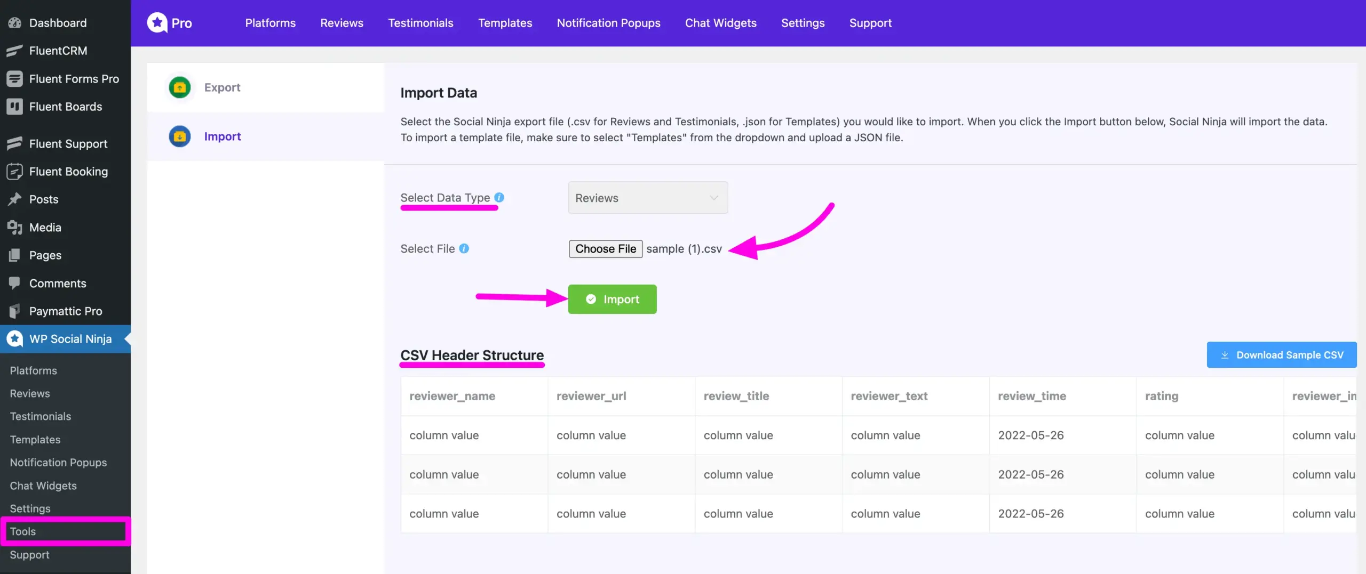
Task: Click the WP Social Ninja star icon
Action: [14, 339]
